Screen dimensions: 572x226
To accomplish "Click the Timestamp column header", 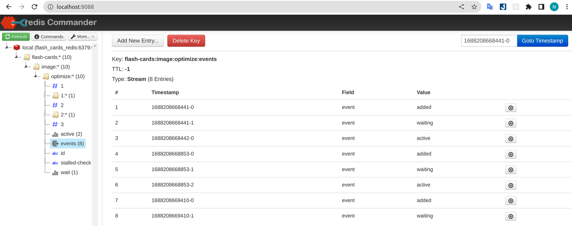I will (165, 93).
